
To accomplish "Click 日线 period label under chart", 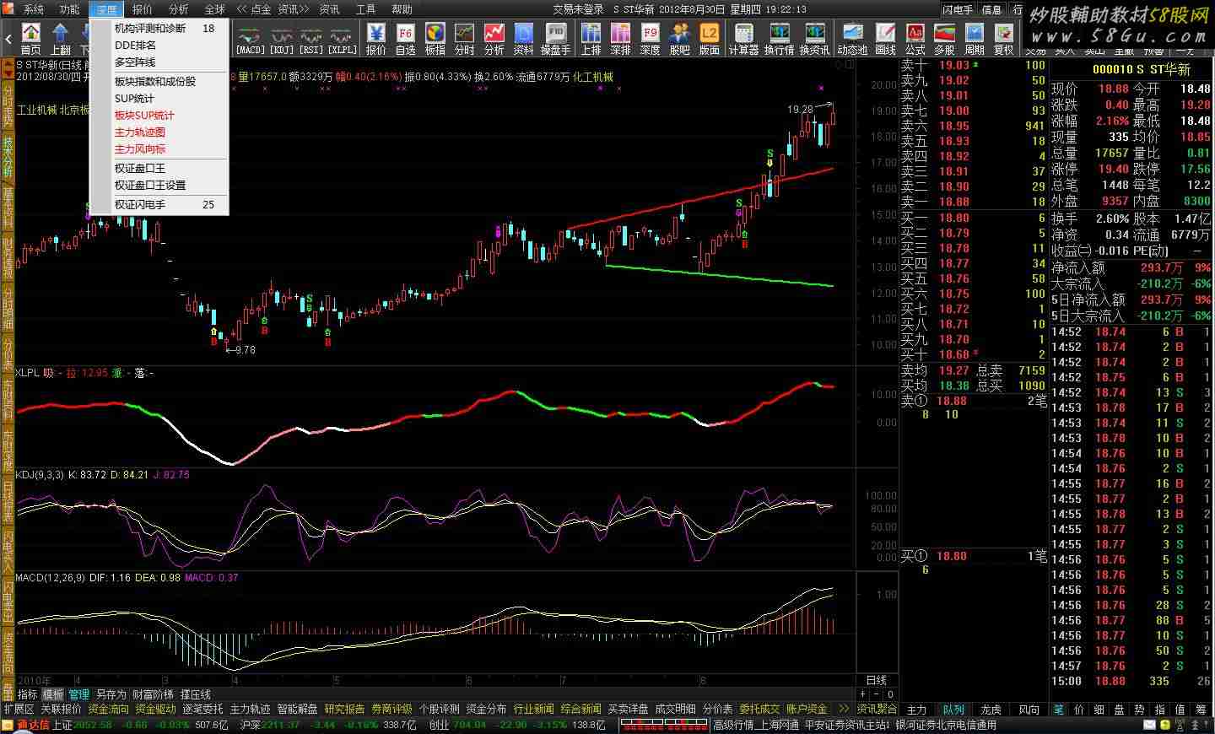I will coord(877,680).
